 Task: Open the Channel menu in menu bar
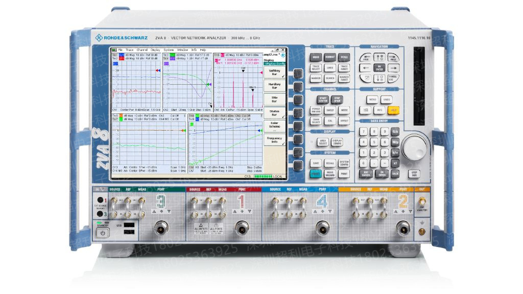[142, 50]
